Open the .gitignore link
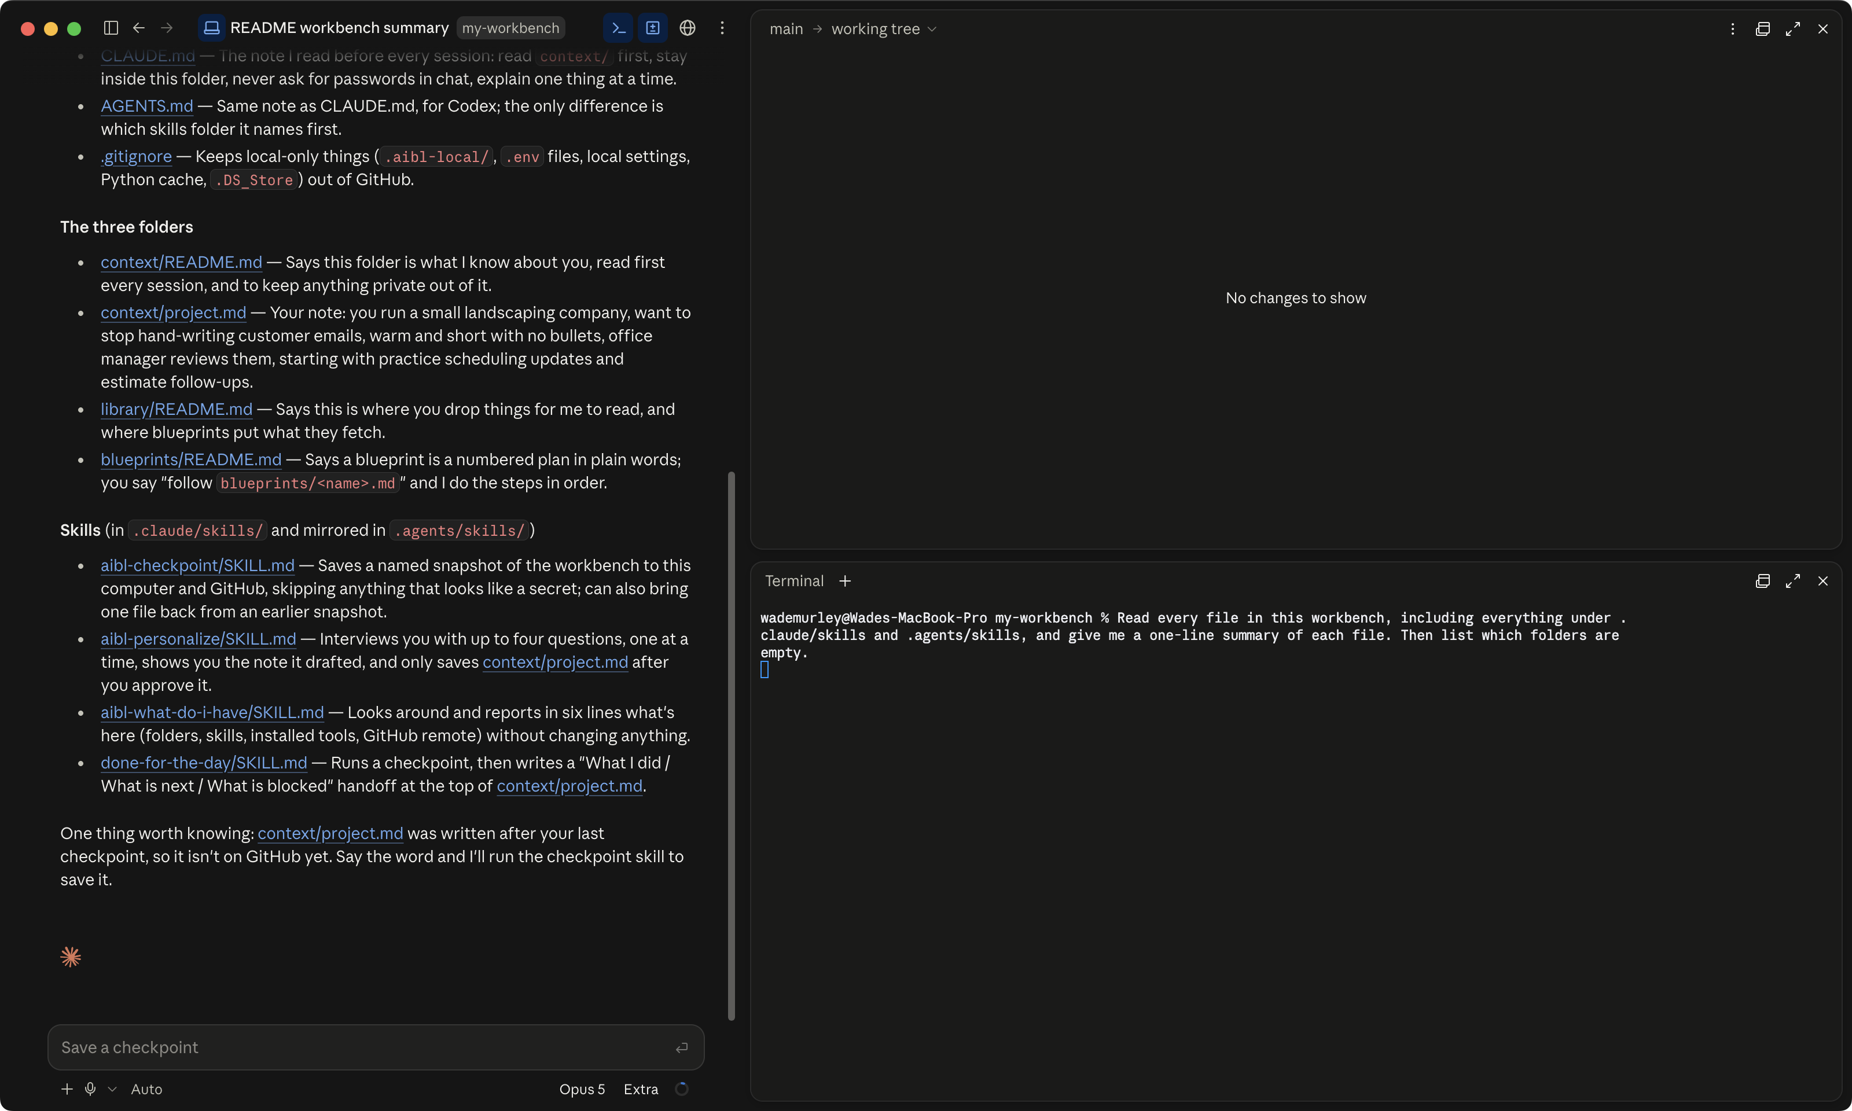1852x1111 pixels. coord(136,156)
